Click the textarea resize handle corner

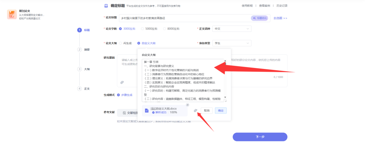click(x=225, y=101)
